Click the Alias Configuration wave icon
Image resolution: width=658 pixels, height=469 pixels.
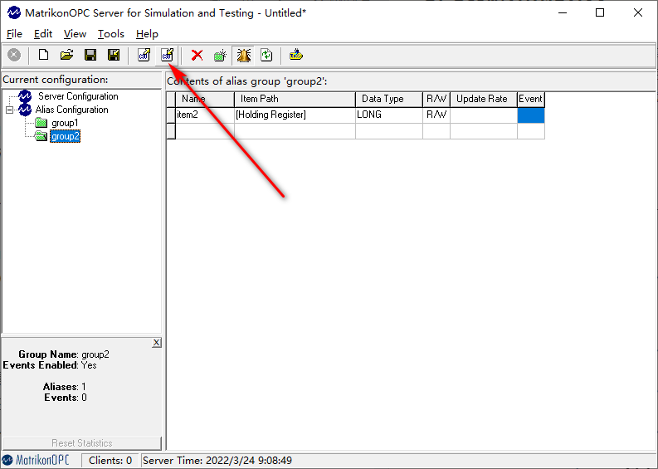[25, 110]
